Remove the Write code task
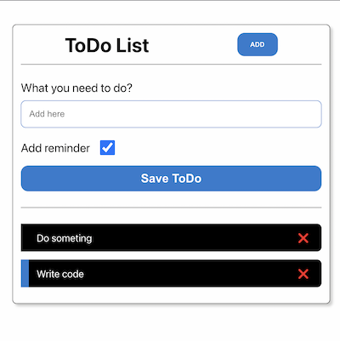 click(x=303, y=274)
